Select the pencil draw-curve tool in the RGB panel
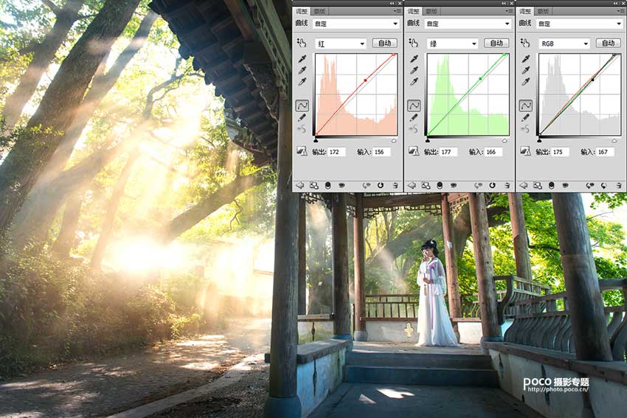 pos(526,117)
